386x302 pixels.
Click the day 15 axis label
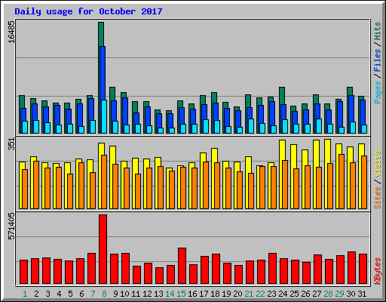[x=181, y=294]
